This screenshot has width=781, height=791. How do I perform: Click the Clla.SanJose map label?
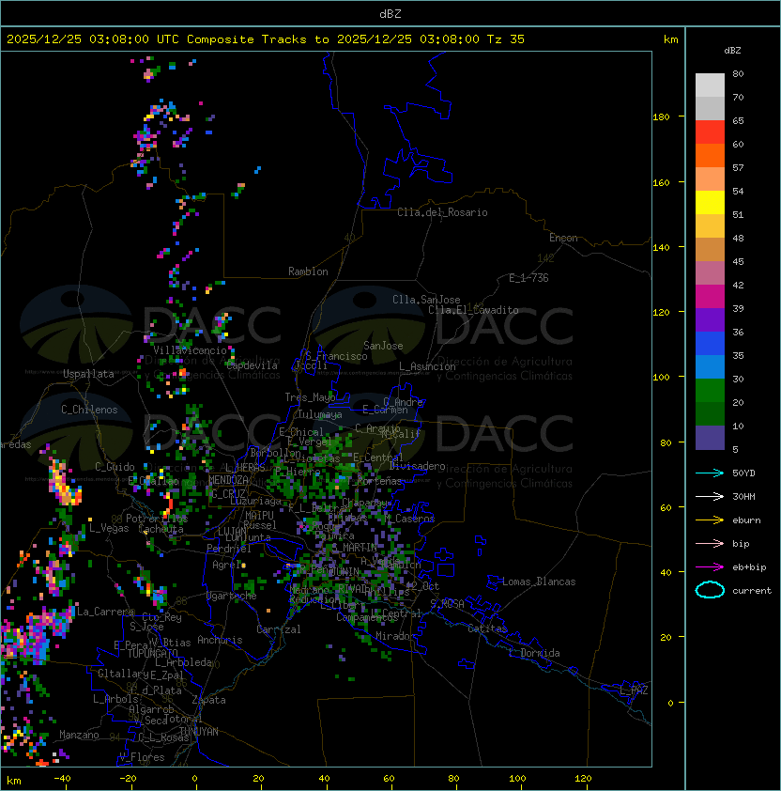pos(426,300)
